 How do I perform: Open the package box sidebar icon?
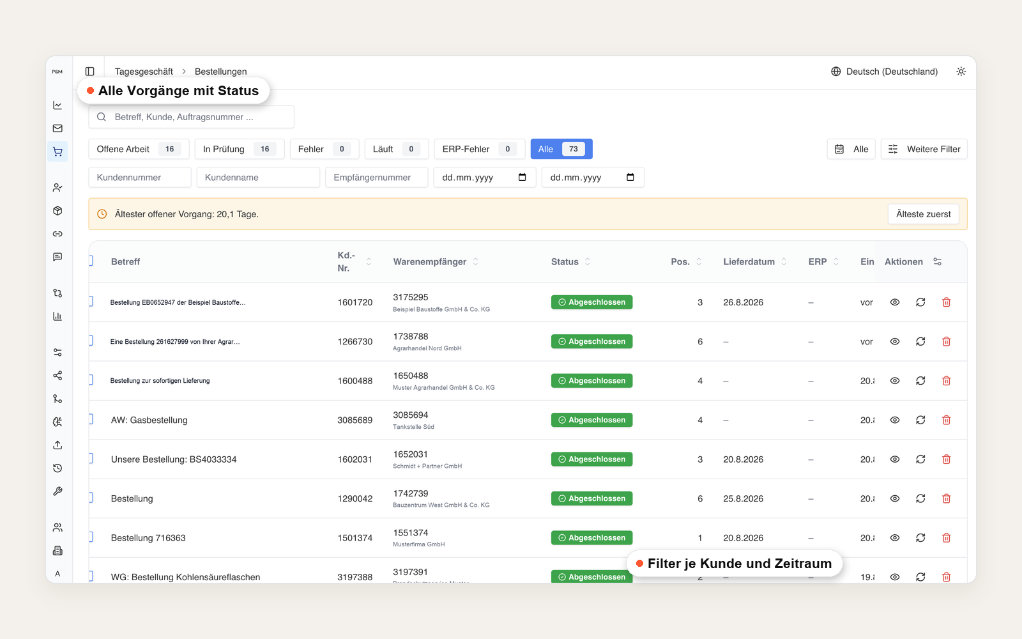coord(57,211)
